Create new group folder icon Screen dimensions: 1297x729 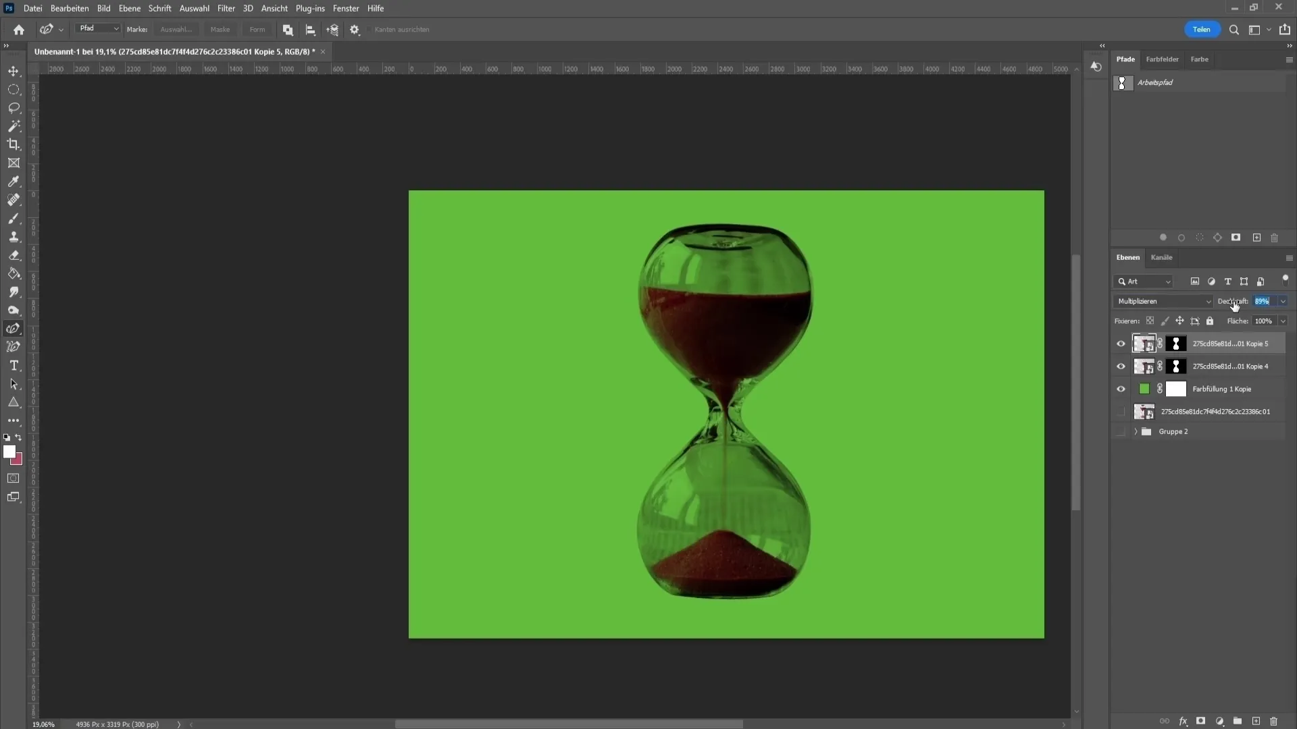1238,722
